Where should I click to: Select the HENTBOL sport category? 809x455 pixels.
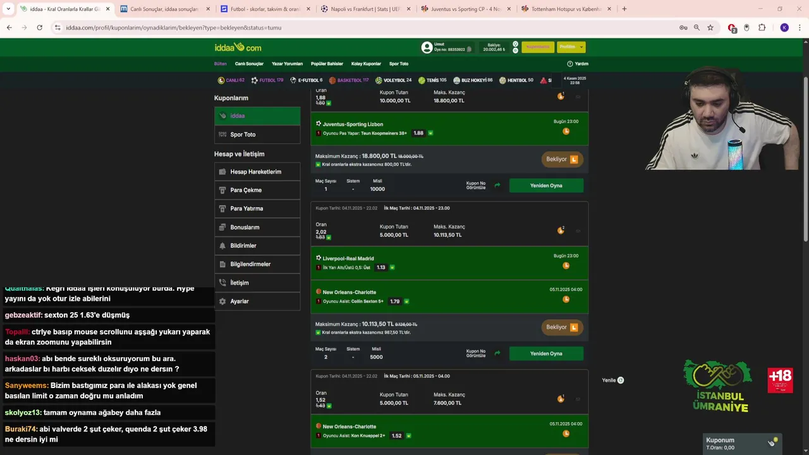pos(516,80)
